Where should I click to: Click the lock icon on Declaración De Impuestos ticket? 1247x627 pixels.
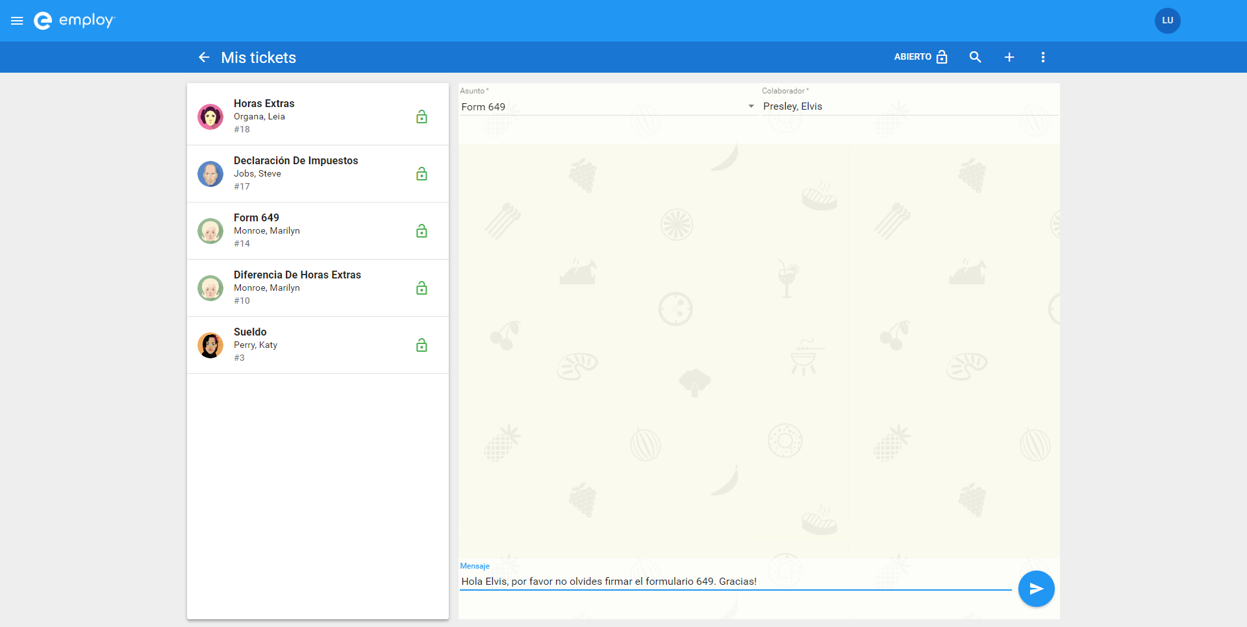[x=422, y=174]
